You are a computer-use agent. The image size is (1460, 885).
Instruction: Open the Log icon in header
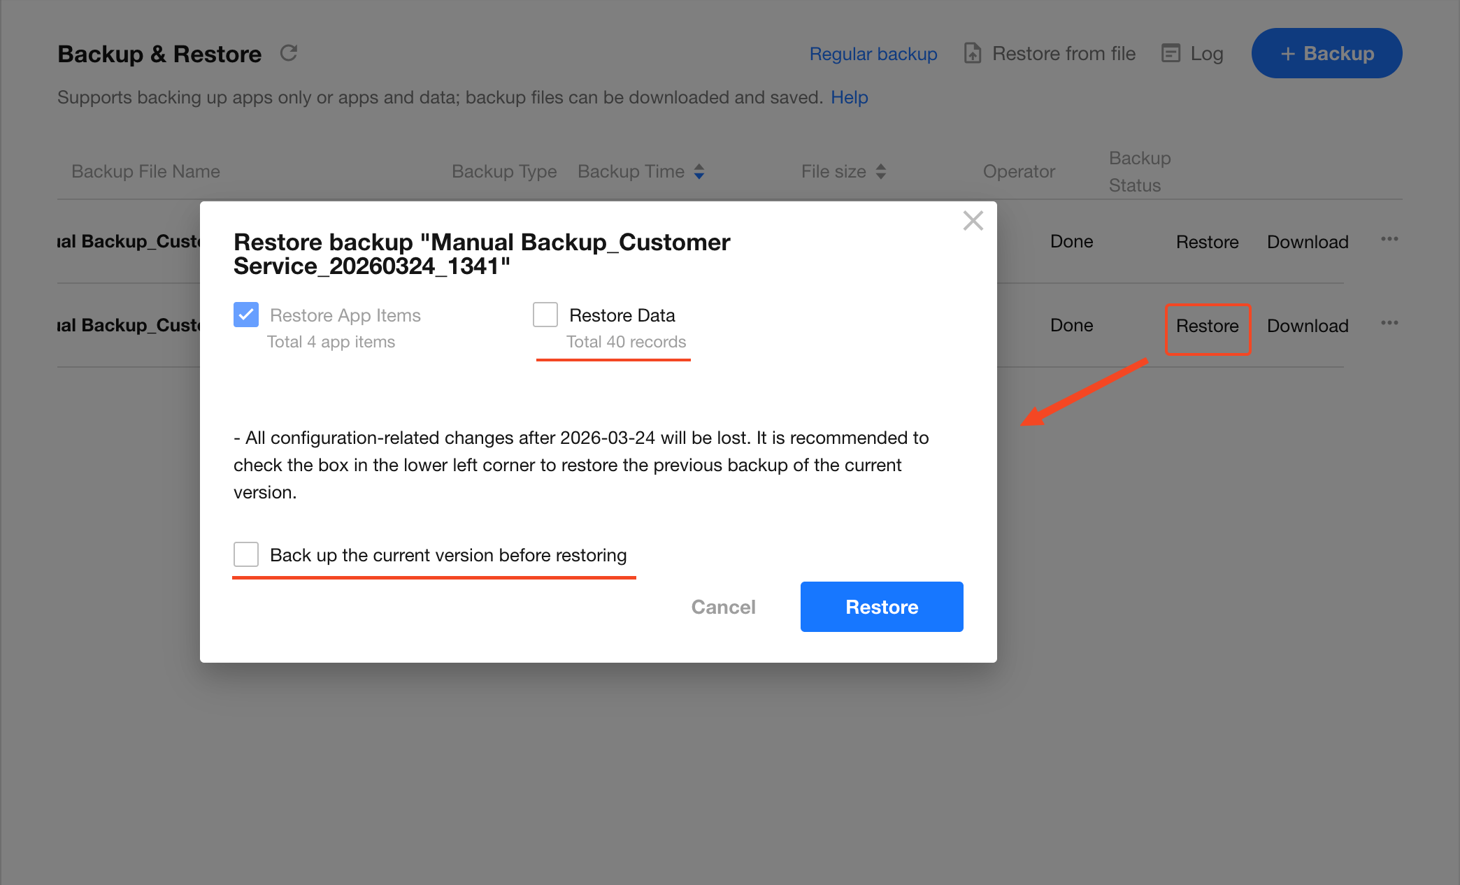click(1171, 53)
